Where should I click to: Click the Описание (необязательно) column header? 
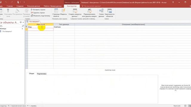(x=133, y=24)
